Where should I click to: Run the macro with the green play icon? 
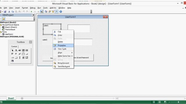(31, 12)
